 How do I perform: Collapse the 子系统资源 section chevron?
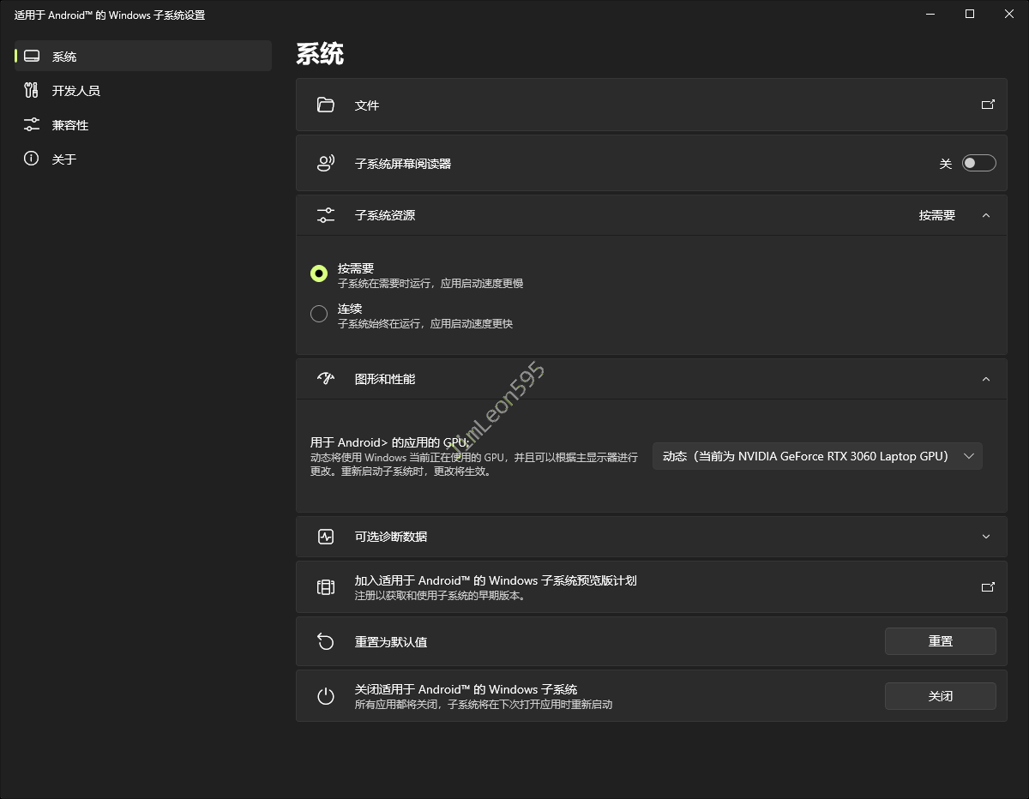(x=985, y=215)
